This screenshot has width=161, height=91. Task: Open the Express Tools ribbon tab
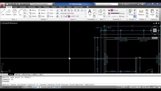point(78,7)
